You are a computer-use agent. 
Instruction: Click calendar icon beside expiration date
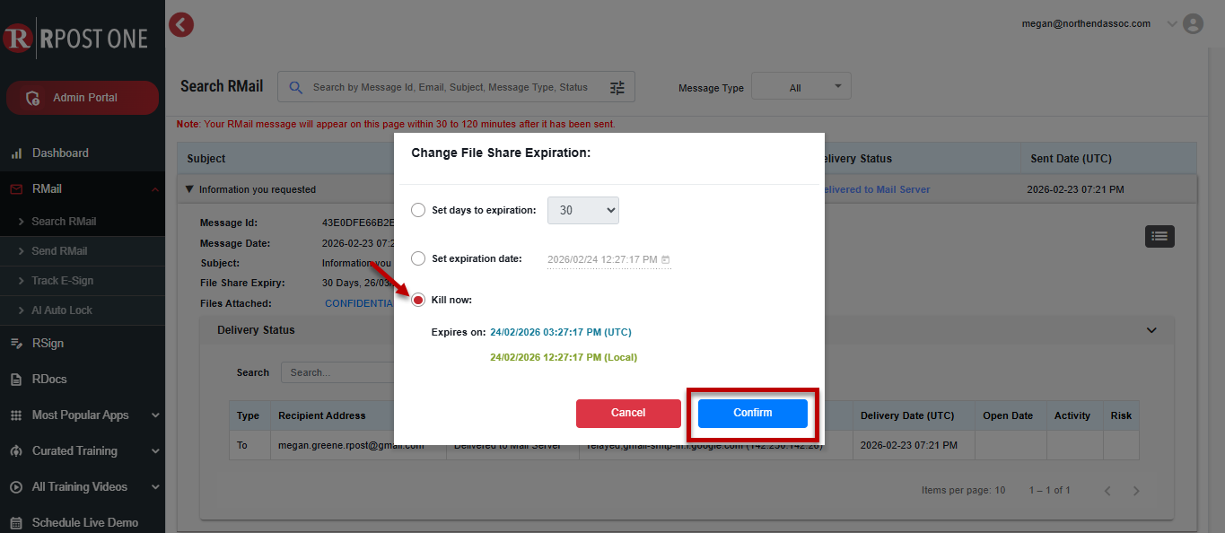[x=665, y=260]
